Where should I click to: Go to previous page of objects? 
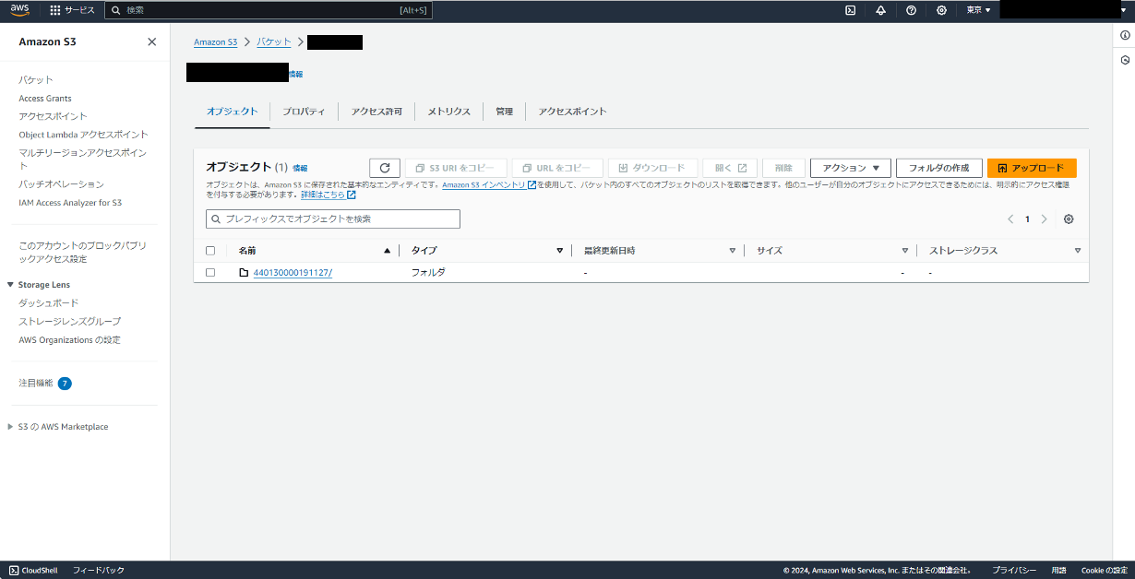point(1010,219)
